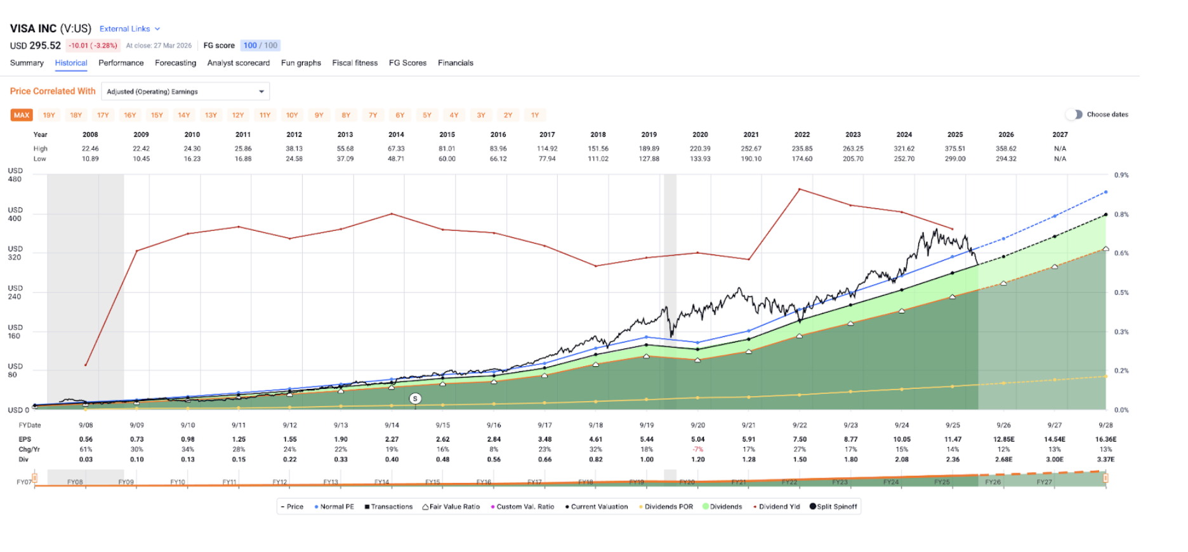Select the MAX time range
The width and height of the screenshot is (1188, 552).
22,115
